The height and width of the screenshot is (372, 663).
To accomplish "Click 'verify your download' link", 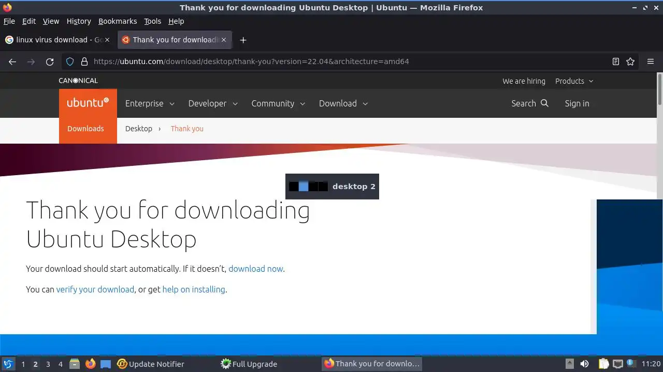I will pos(95,289).
